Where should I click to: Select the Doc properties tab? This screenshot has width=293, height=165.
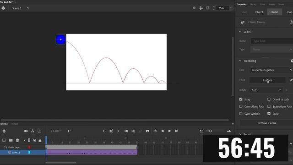pos(289,12)
